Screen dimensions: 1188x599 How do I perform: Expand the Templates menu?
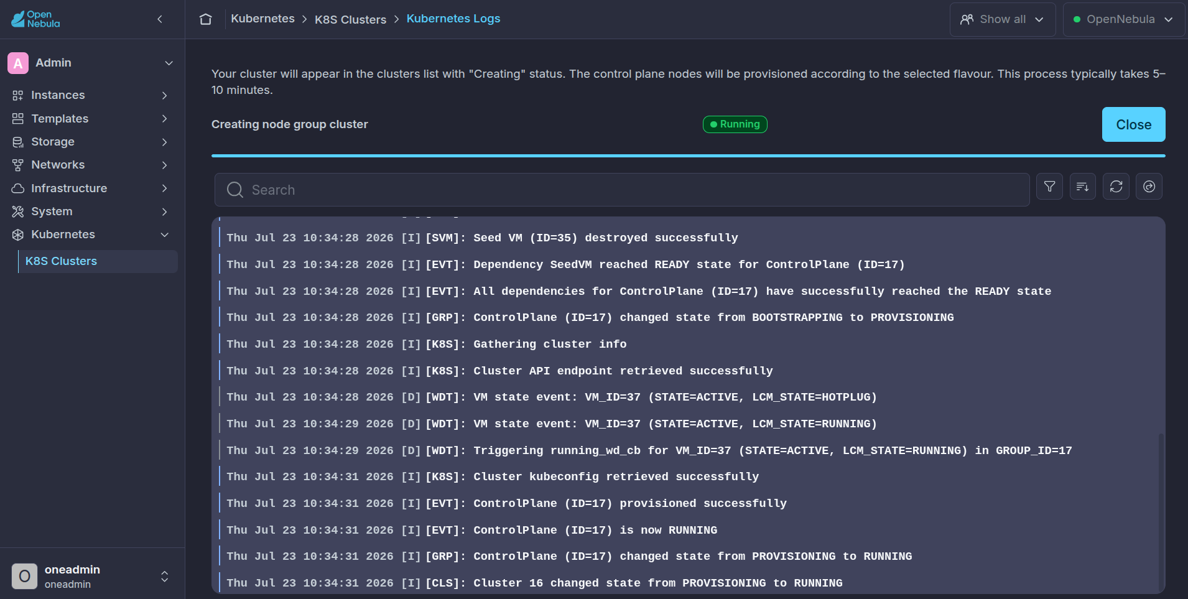165,118
